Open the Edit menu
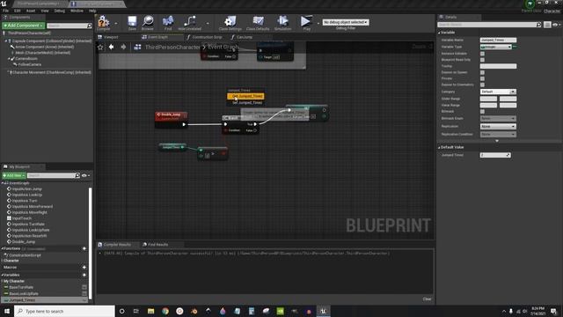This screenshot has height=317, width=563. tap(18, 11)
